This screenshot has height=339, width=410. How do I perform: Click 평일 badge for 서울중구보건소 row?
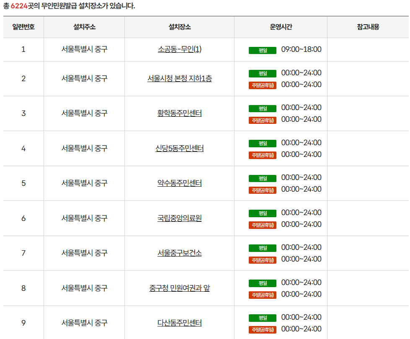263,248
